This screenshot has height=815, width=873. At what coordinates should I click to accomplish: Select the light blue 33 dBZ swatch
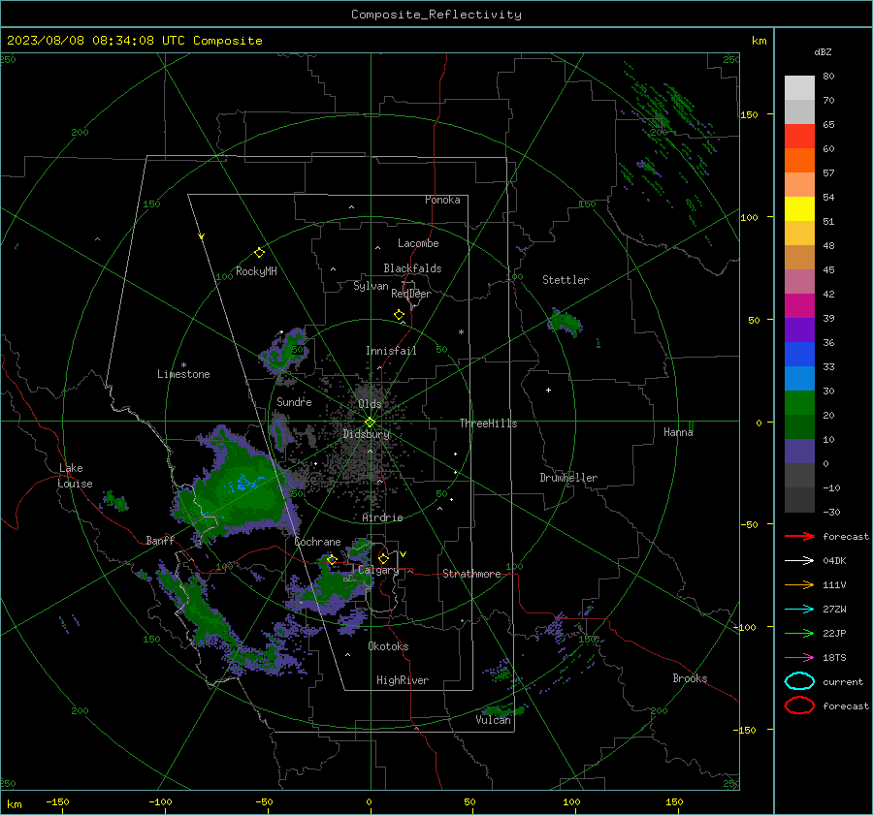tap(799, 378)
